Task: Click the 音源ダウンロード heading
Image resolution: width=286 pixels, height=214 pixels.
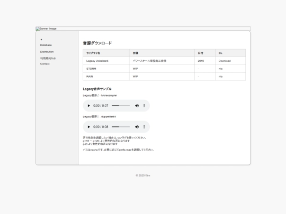Action: click(97, 43)
